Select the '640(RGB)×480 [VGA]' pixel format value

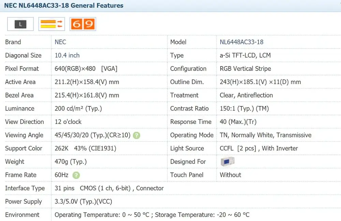click(86, 69)
